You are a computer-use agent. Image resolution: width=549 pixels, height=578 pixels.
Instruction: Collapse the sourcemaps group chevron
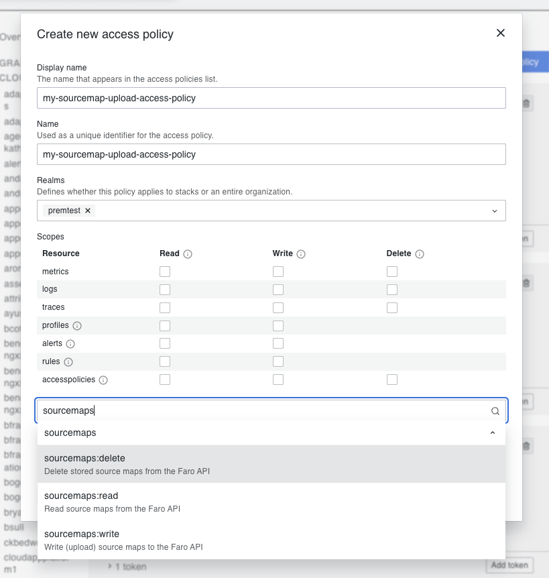tap(493, 433)
